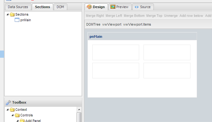
Task: Click the Sections root folder icon
Action: pos(12,14)
